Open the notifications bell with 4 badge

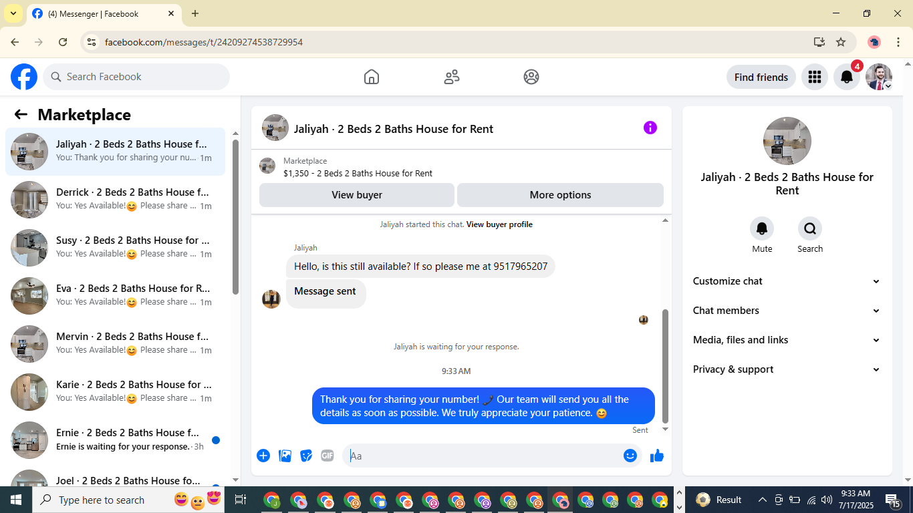(x=847, y=77)
